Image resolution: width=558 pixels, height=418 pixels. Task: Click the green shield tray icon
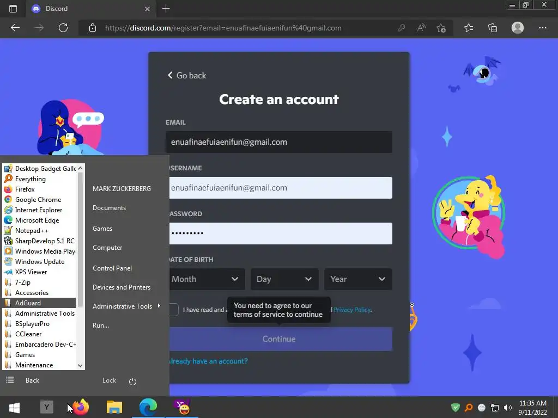point(455,407)
